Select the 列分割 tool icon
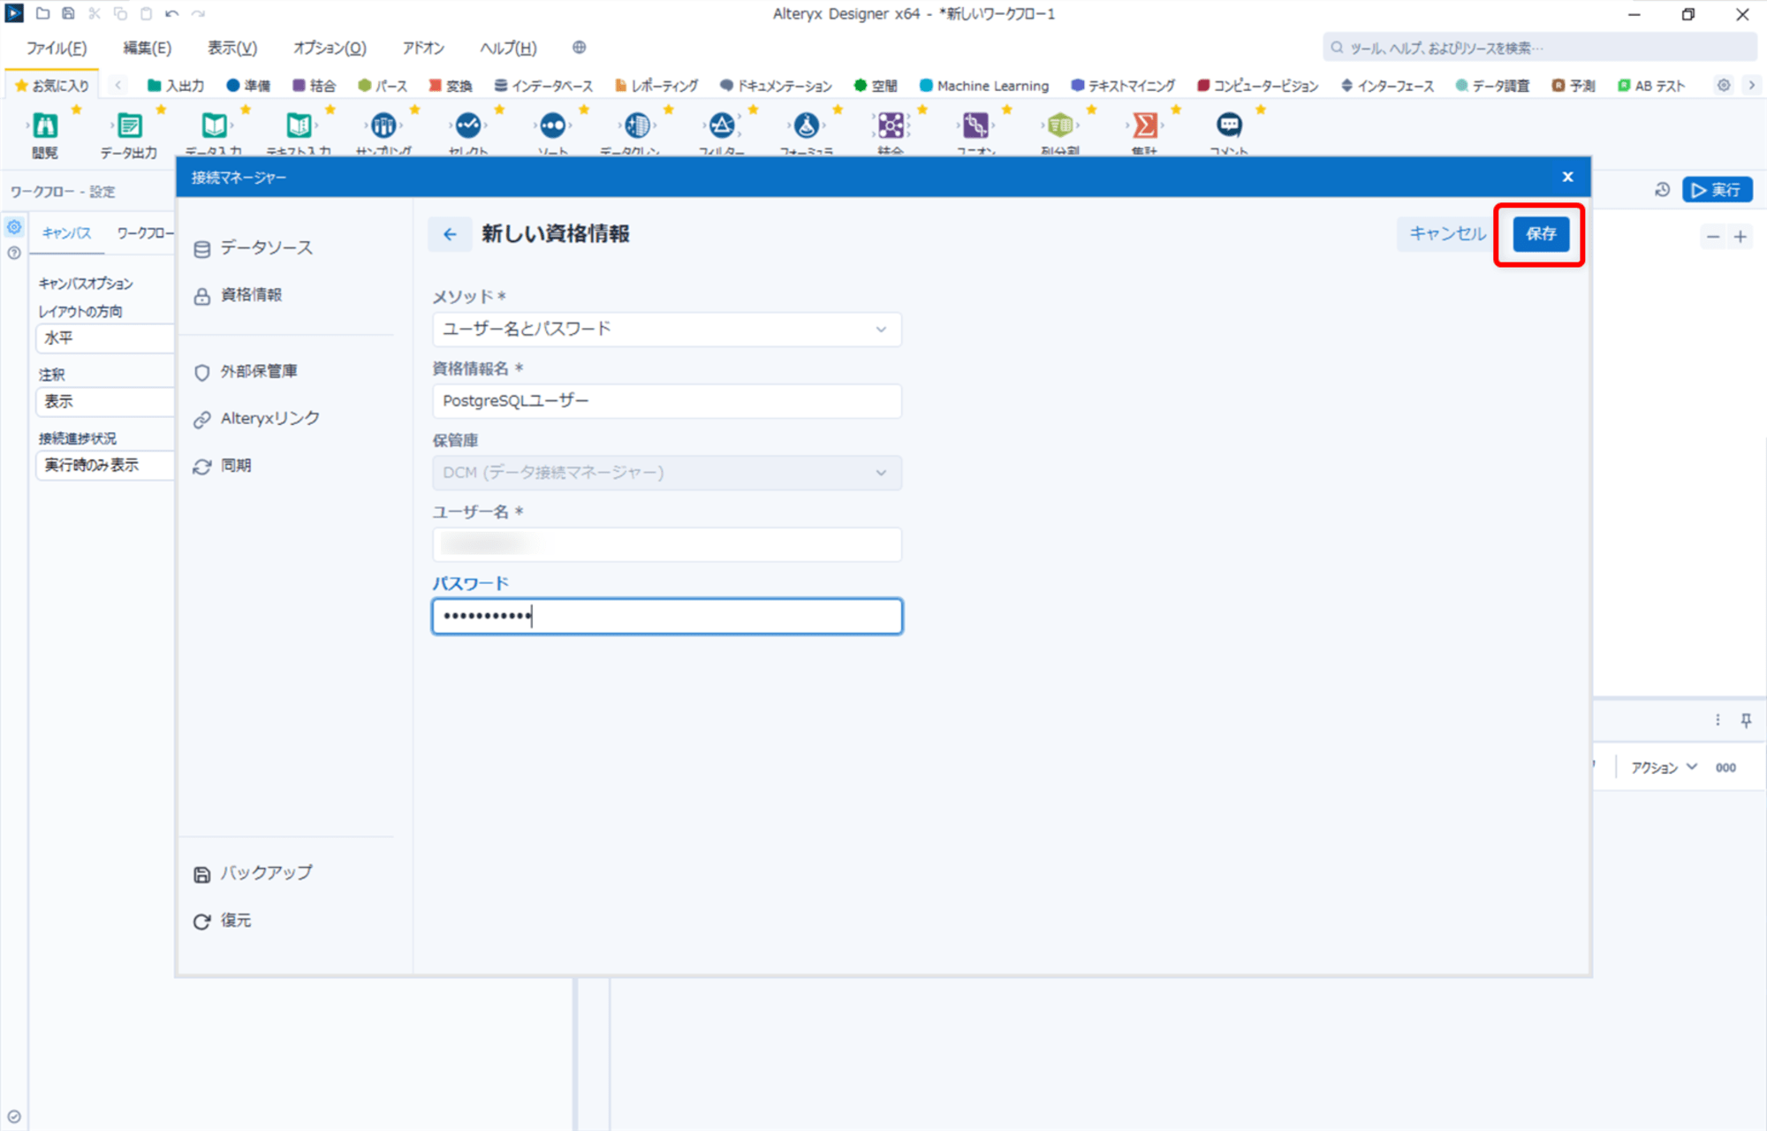This screenshot has height=1131, width=1767. click(x=1060, y=126)
